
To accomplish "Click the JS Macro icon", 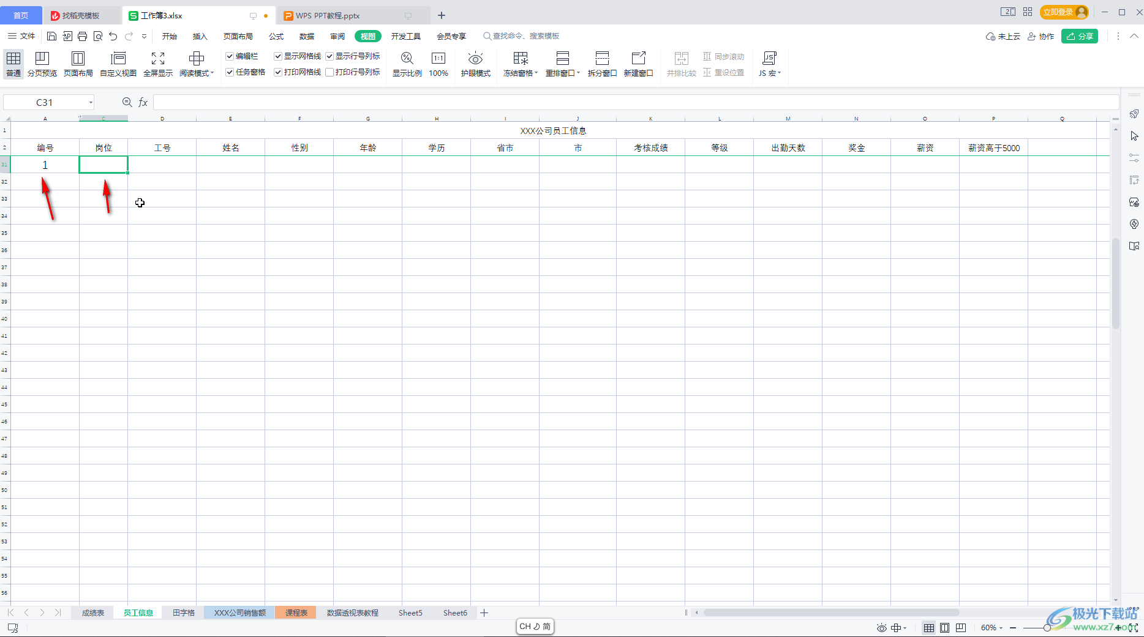I will click(769, 58).
